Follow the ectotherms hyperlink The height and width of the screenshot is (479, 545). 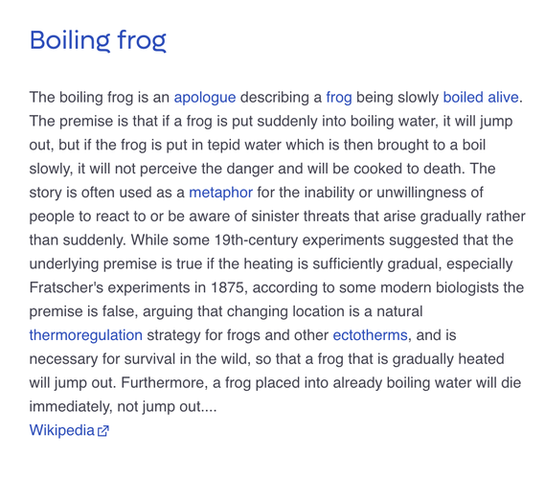[x=370, y=335]
